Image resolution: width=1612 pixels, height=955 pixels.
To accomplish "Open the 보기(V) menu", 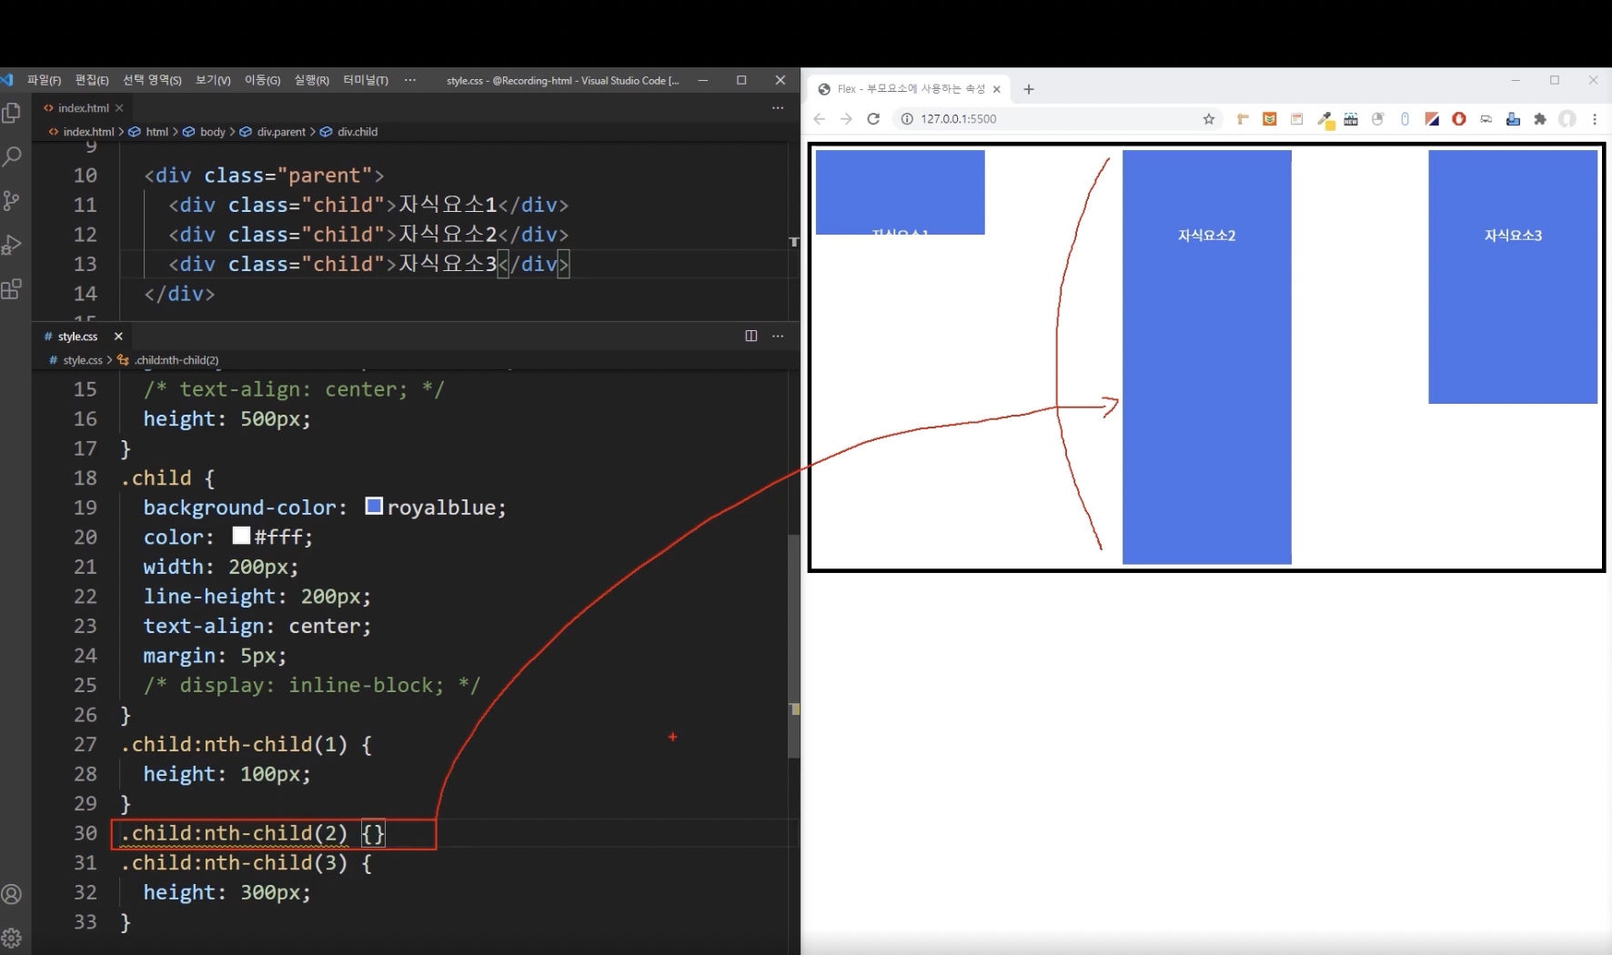I will pyautogui.click(x=213, y=80).
